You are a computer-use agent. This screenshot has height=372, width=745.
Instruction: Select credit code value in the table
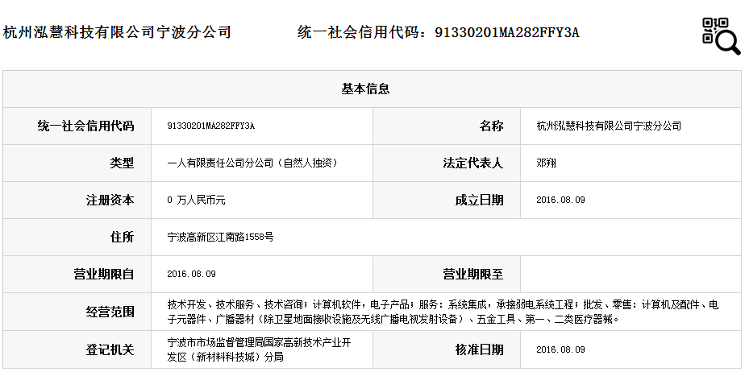211,126
